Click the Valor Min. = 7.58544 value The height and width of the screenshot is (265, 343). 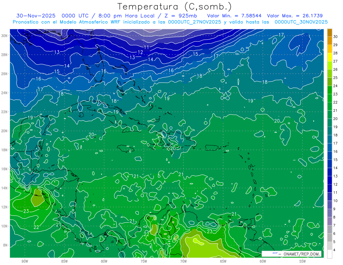234,16
